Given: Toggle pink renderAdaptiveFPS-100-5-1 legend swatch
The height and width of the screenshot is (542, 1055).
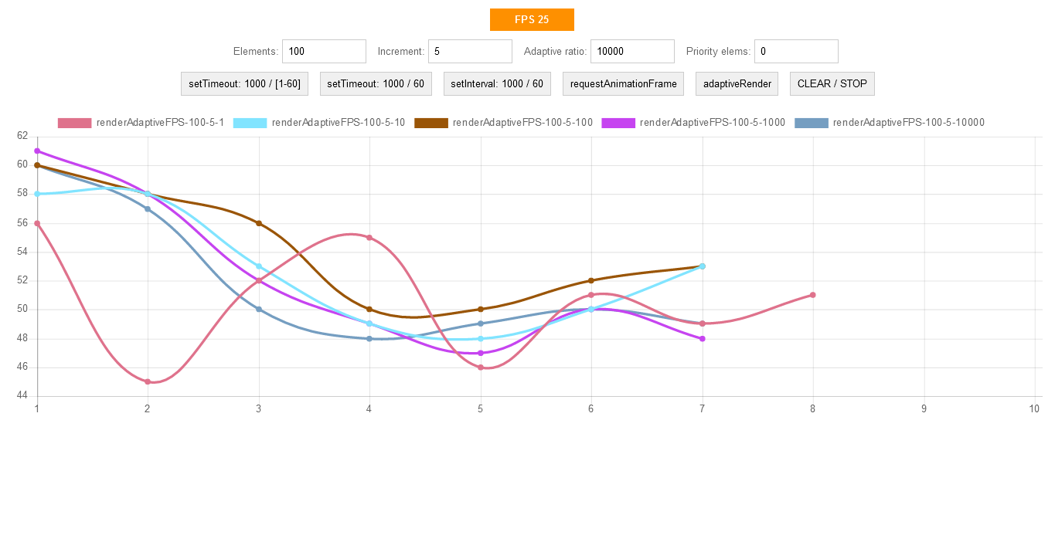Looking at the screenshot, I should pos(75,123).
